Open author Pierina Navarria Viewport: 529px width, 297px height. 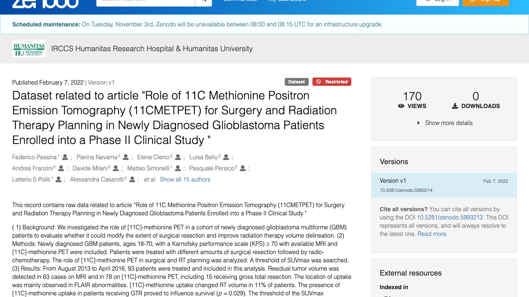tap(97, 157)
